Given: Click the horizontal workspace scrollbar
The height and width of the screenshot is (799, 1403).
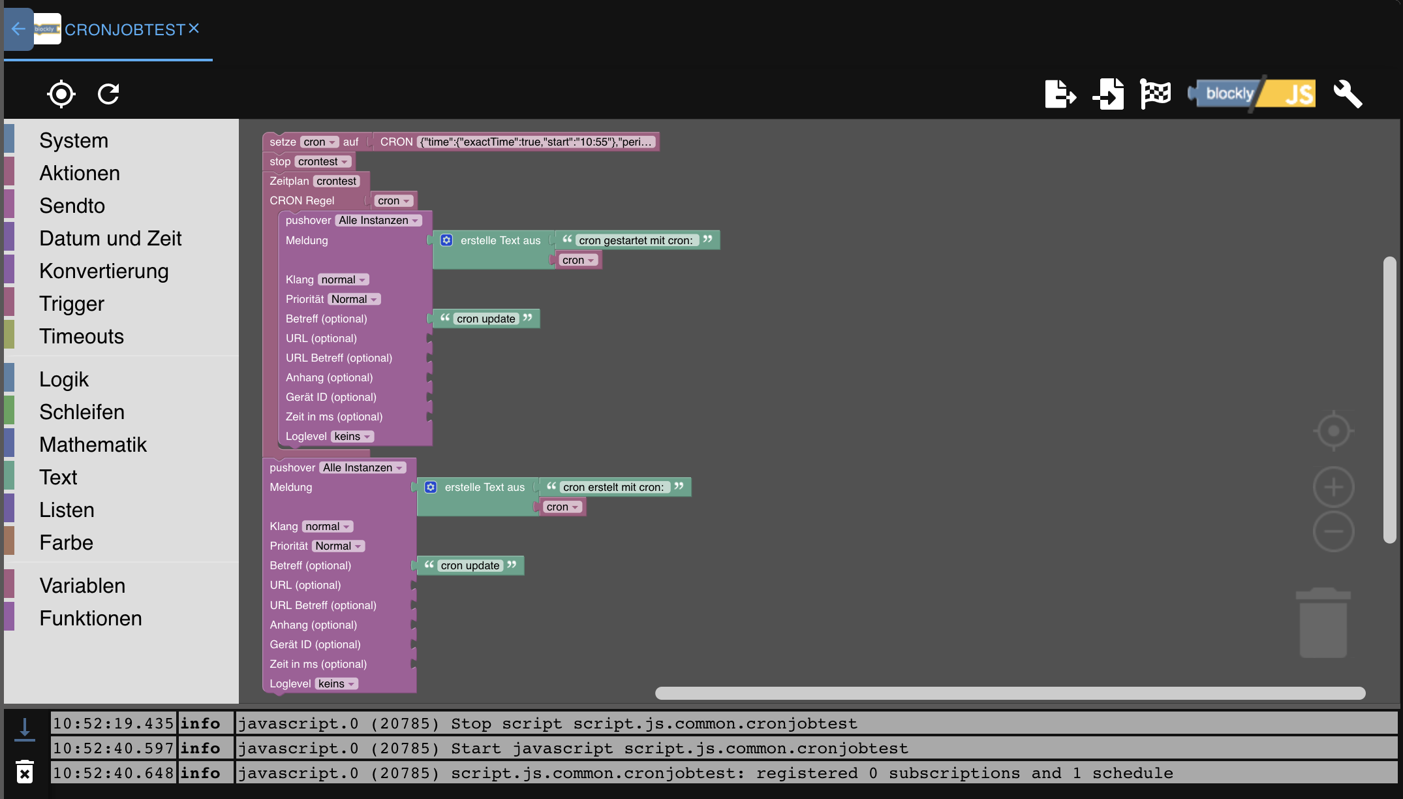Looking at the screenshot, I should tap(1010, 693).
